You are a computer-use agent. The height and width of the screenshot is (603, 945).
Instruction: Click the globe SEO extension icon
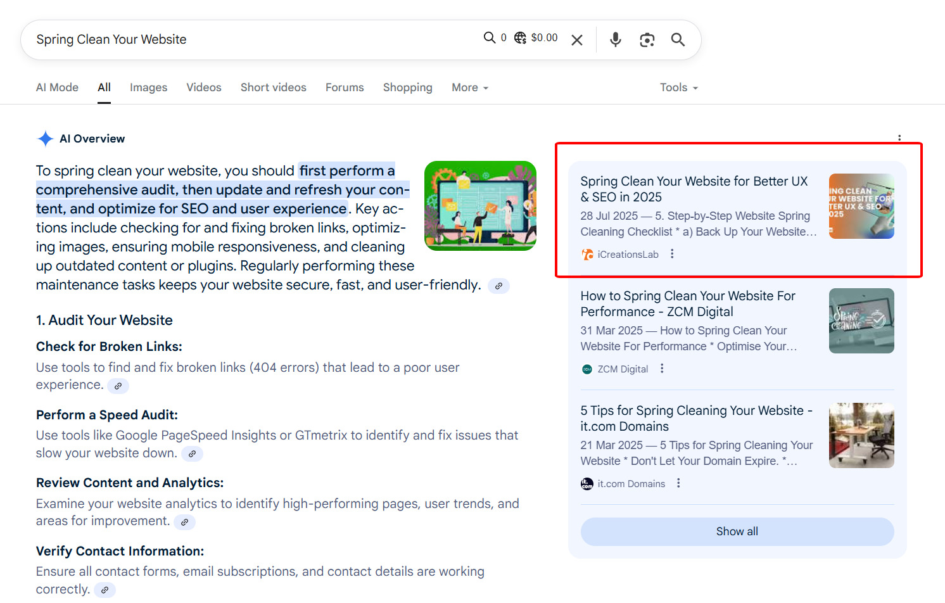coord(520,38)
